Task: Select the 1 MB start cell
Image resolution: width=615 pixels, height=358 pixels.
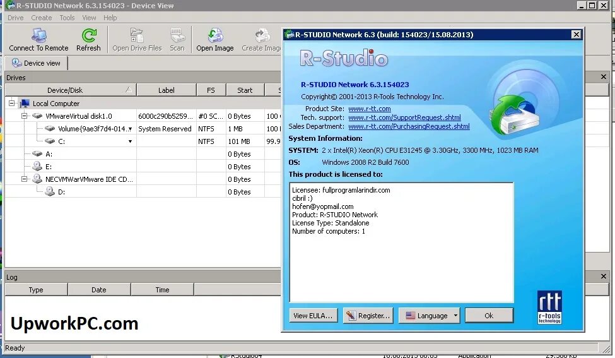Action: coord(245,129)
